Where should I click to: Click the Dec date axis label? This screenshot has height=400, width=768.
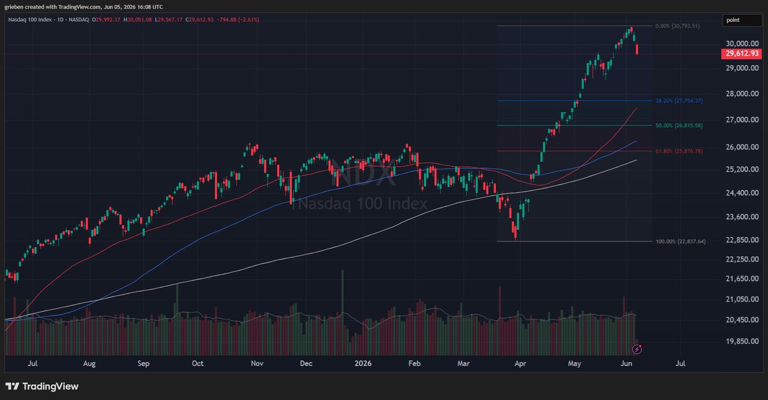click(x=306, y=364)
